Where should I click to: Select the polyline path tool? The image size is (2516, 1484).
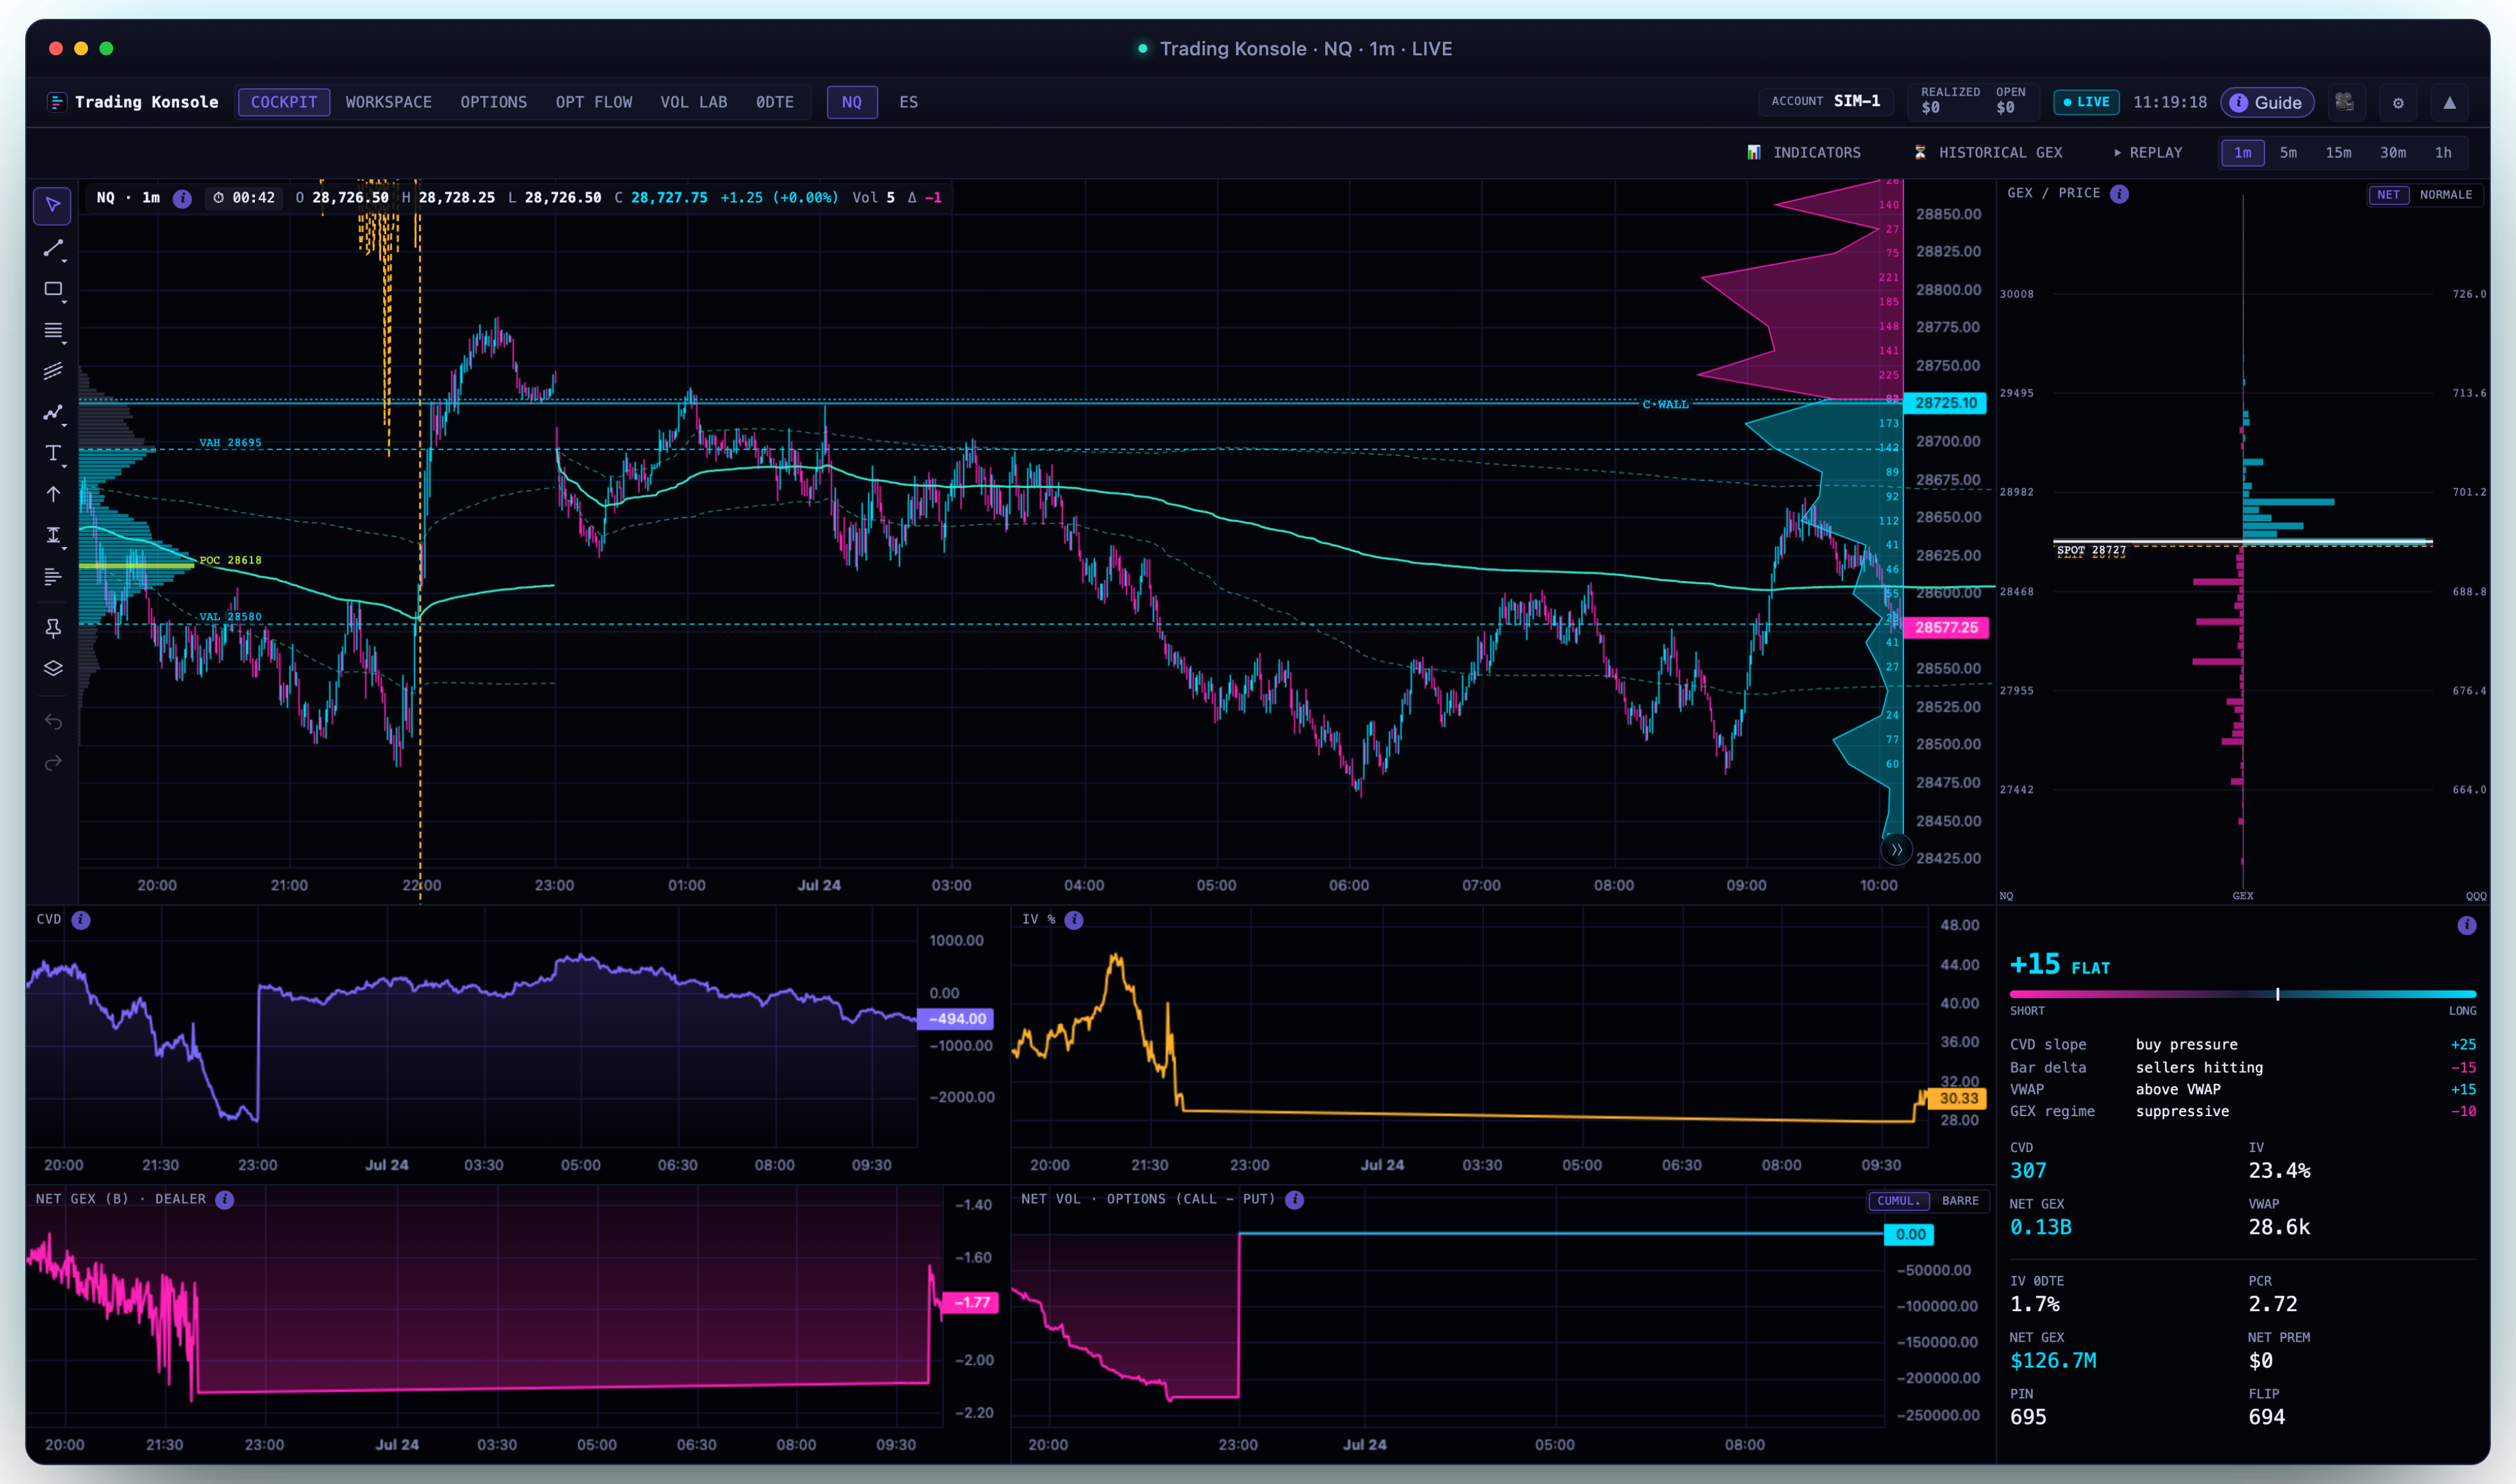[53, 412]
